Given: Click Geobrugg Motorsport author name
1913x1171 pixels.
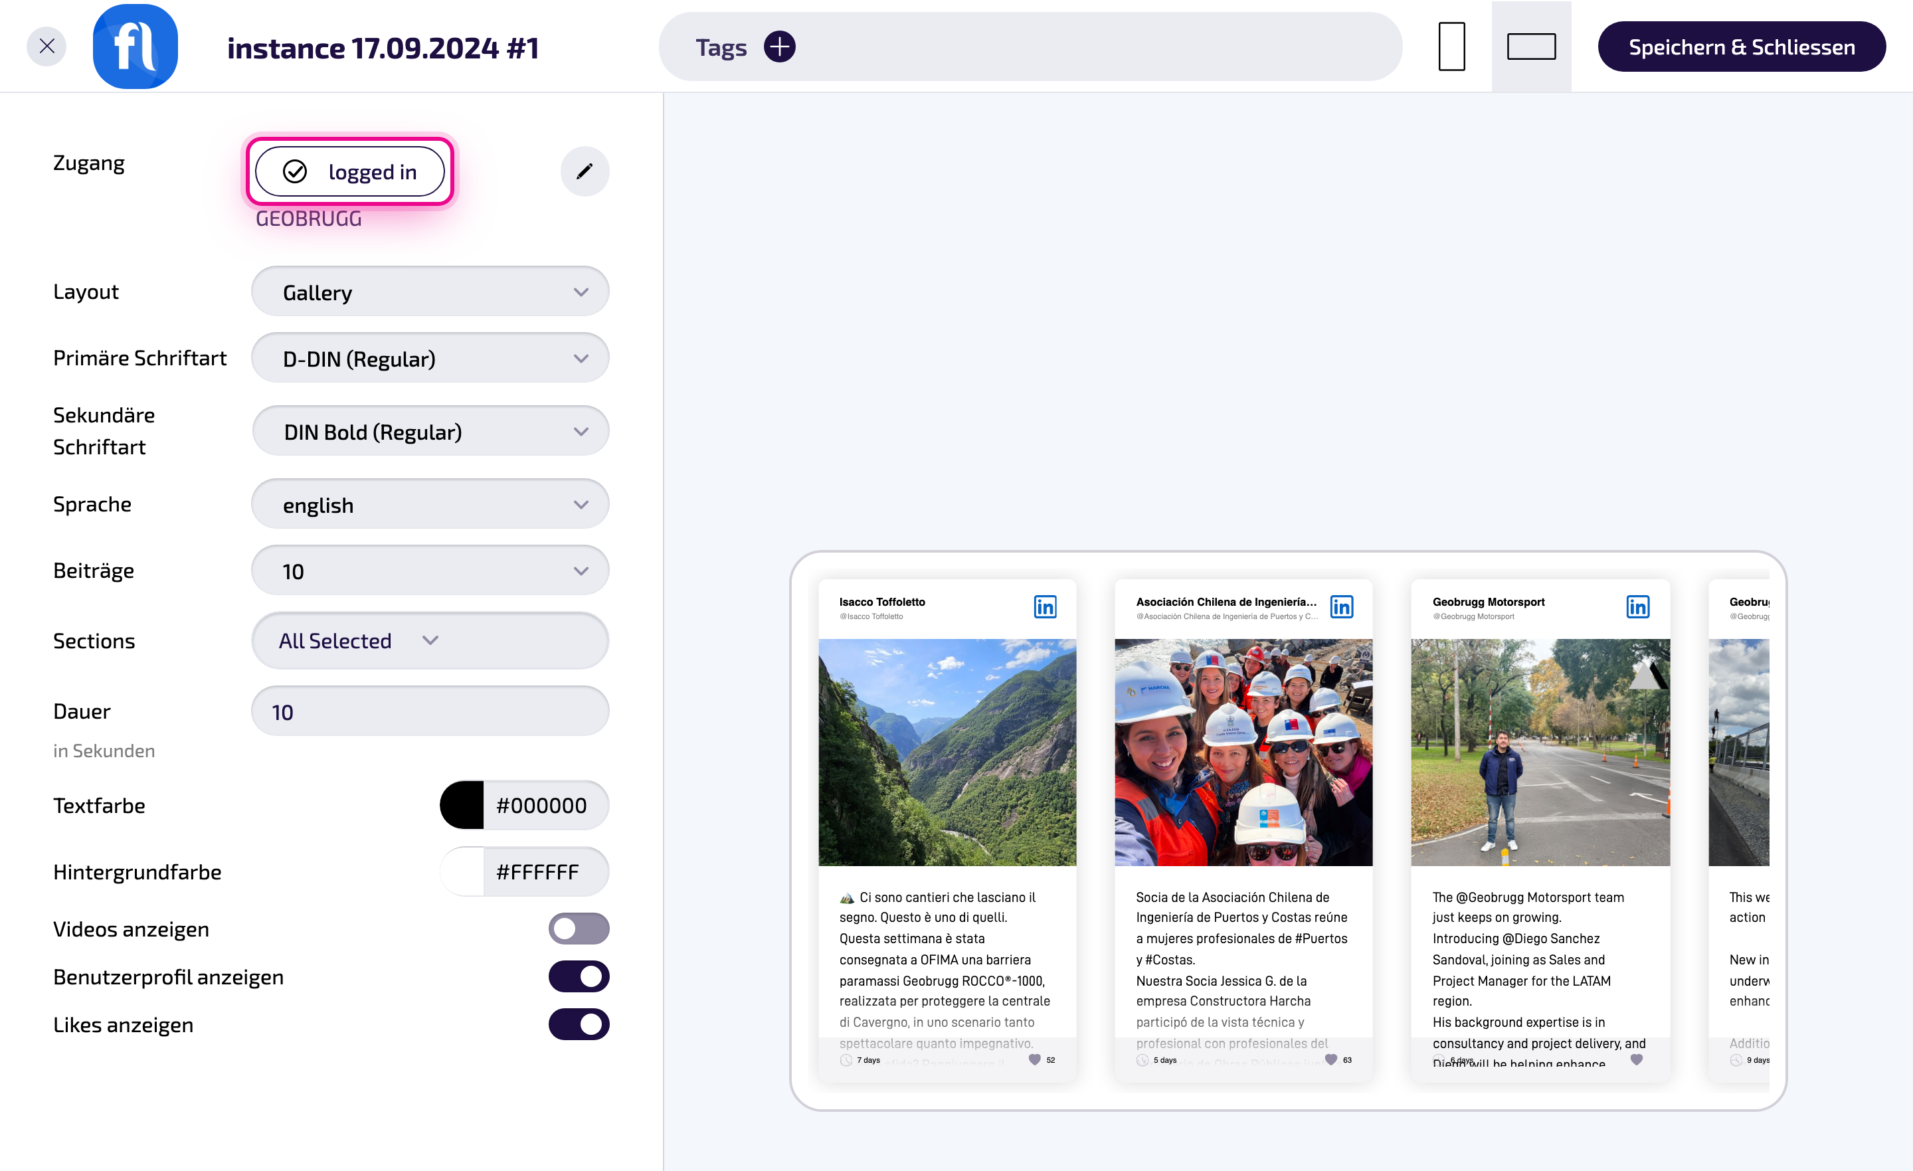Looking at the screenshot, I should coord(1489,602).
